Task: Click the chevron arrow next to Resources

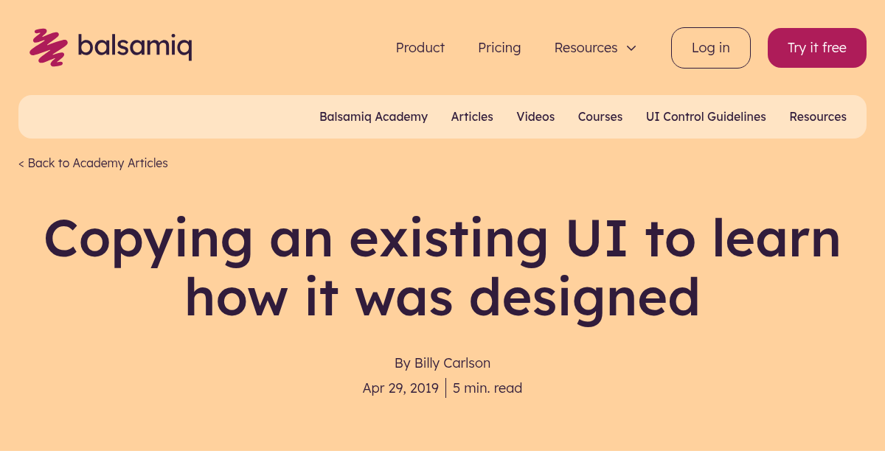Action: [x=631, y=48]
